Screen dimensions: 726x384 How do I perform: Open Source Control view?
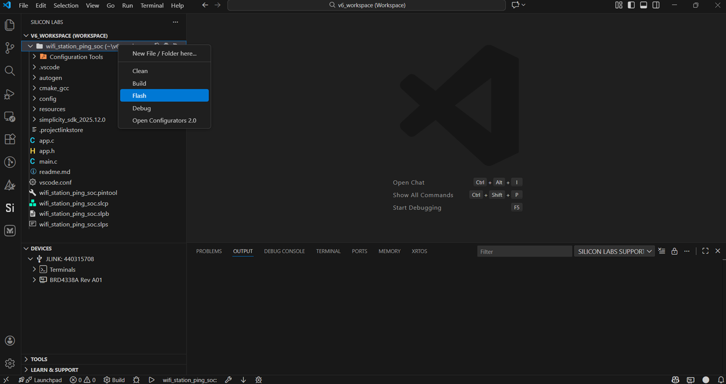(10, 48)
